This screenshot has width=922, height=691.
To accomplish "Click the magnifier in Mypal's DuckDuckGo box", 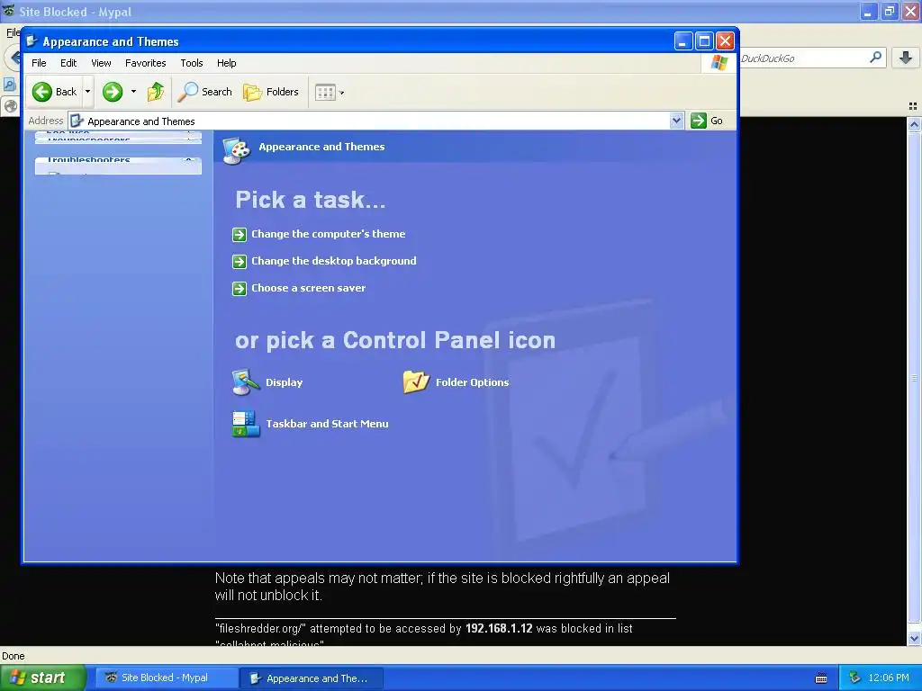I will pyautogui.click(x=875, y=58).
